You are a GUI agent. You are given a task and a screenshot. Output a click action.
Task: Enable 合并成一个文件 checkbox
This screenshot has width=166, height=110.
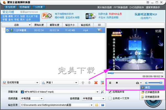click(x=110, y=98)
